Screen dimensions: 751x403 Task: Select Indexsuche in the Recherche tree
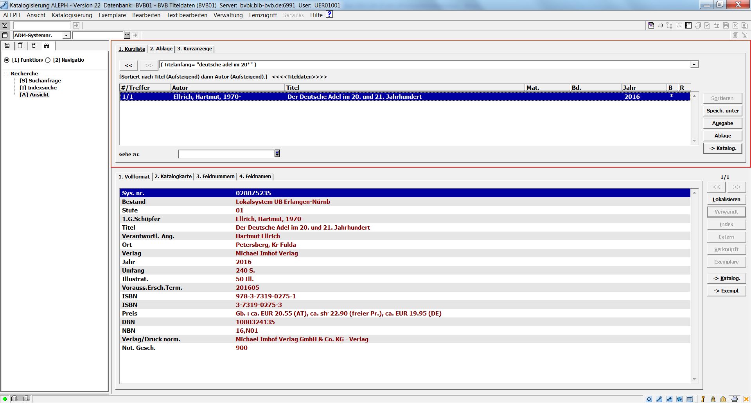38,88
